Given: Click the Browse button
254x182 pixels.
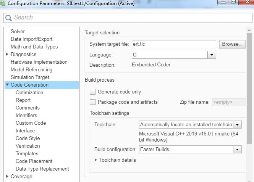Looking at the screenshot, I should pyautogui.click(x=232, y=44).
